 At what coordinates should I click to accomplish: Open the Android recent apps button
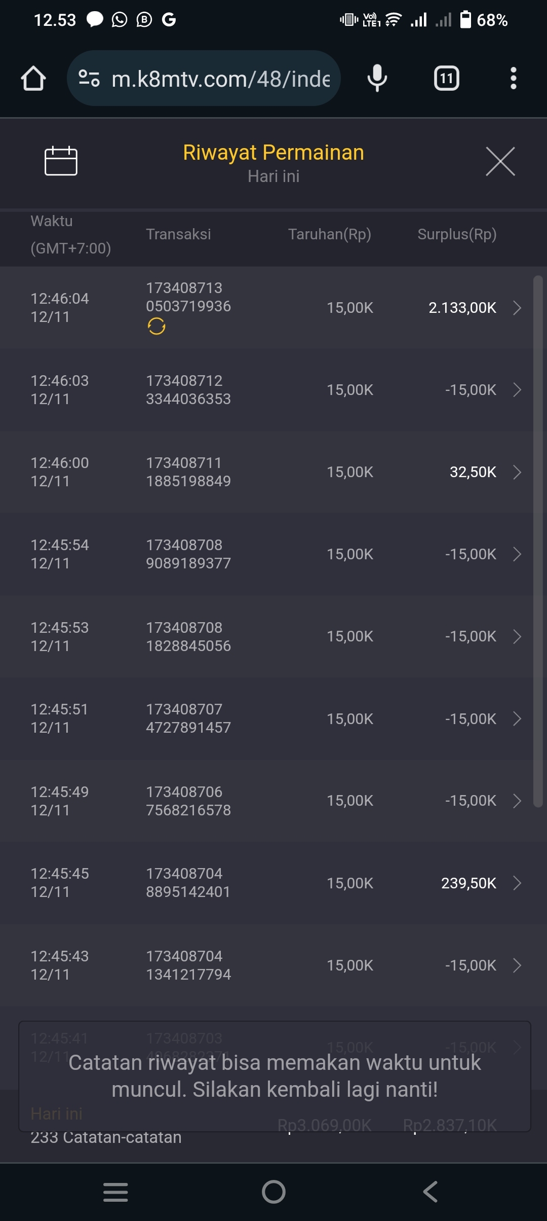coord(115,1192)
